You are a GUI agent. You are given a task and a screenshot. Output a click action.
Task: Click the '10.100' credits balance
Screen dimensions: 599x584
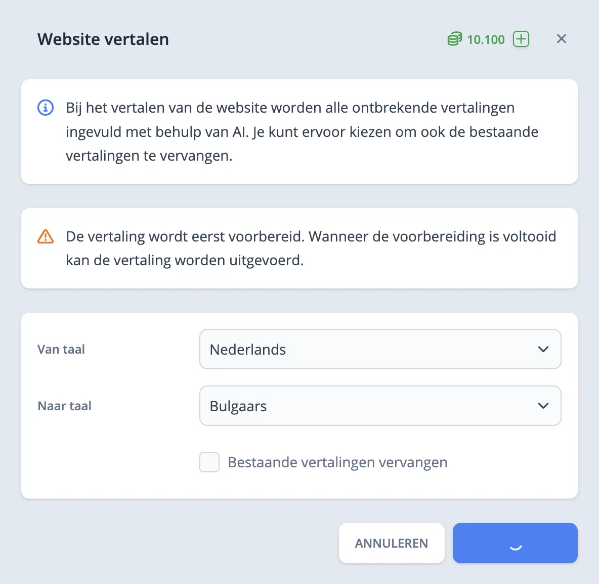click(485, 39)
